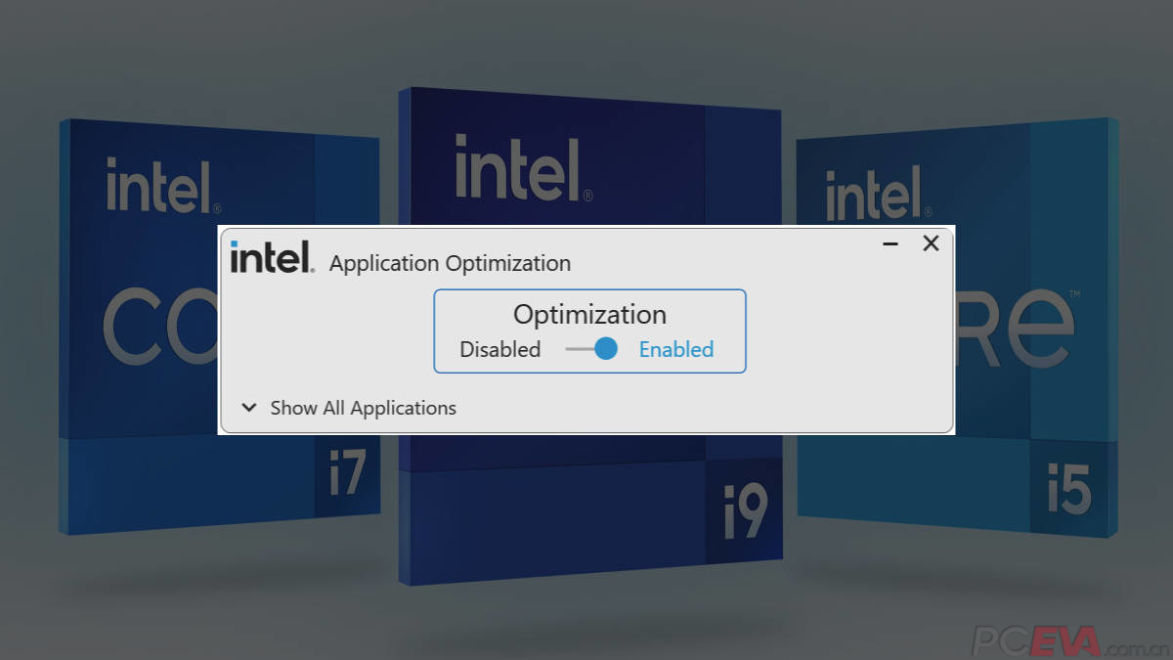This screenshot has height=660, width=1173.
Task: Click the Show All Applications label
Action: (x=364, y=408)
